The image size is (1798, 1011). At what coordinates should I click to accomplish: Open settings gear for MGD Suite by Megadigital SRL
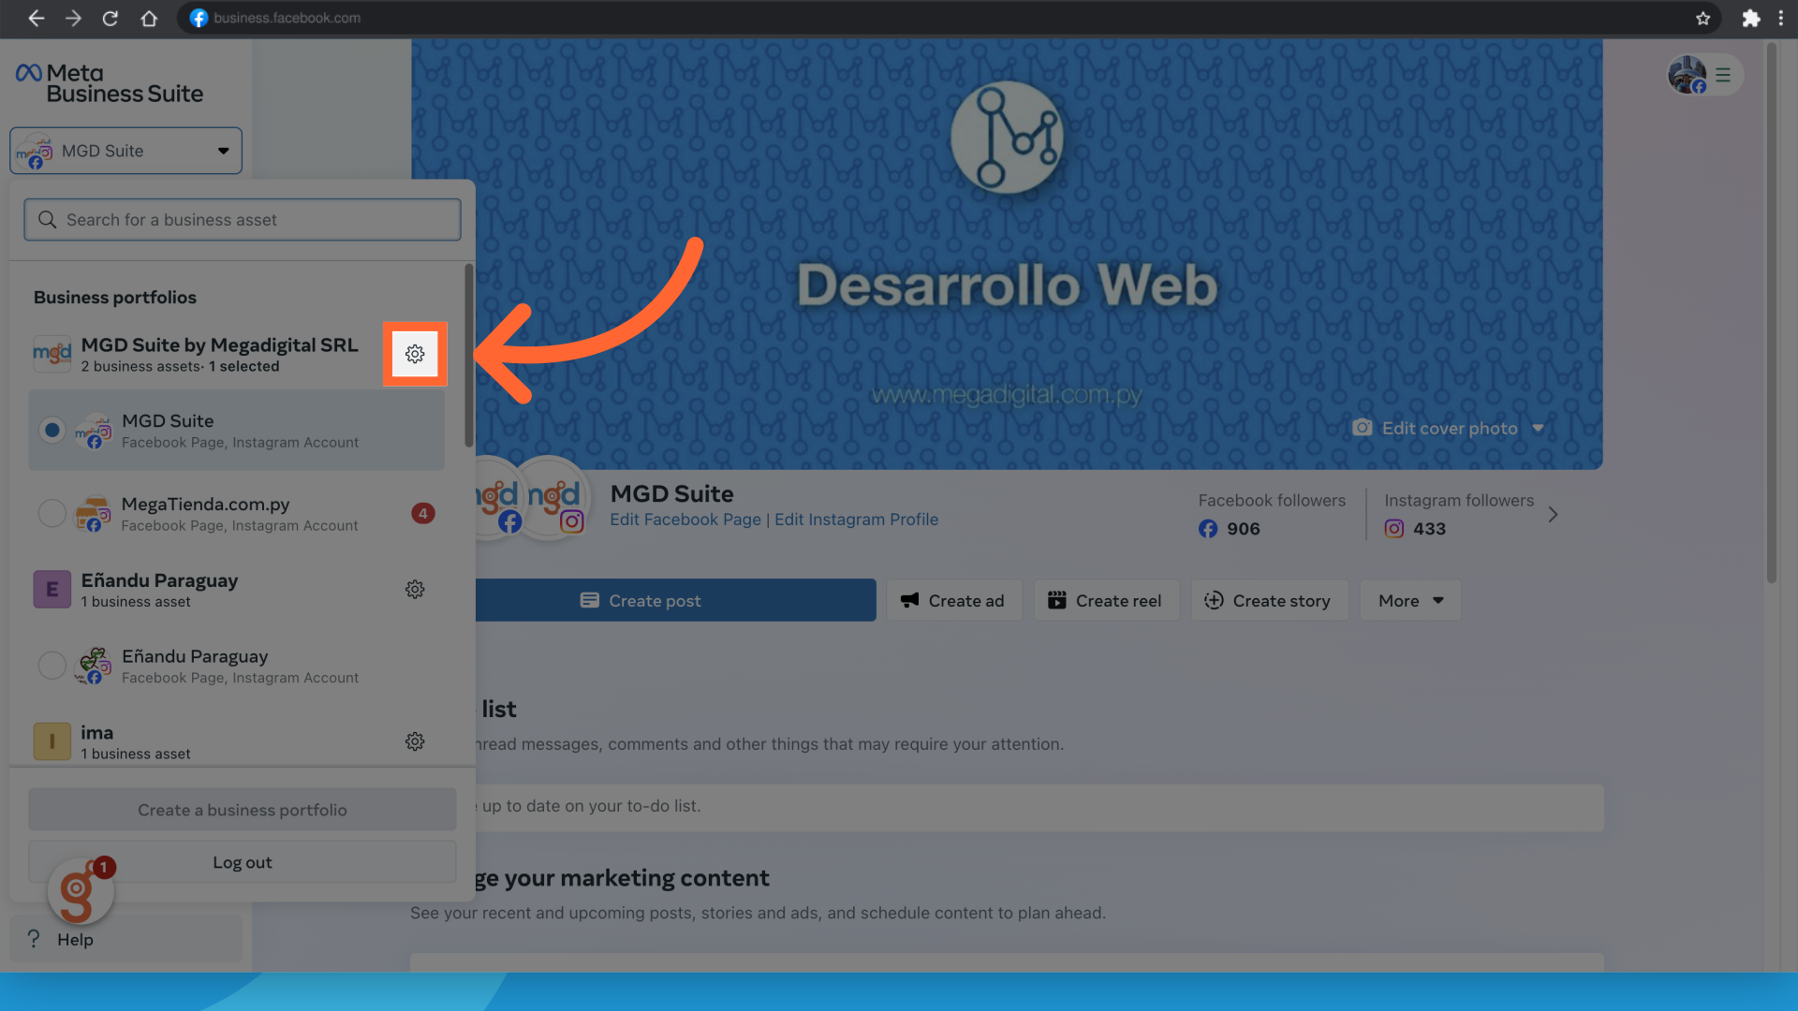(x=415, y=354)
